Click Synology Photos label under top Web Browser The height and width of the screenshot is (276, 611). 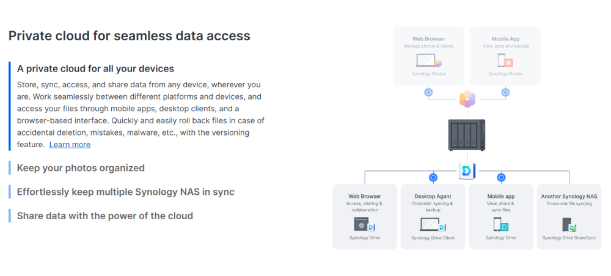[429, 74]
